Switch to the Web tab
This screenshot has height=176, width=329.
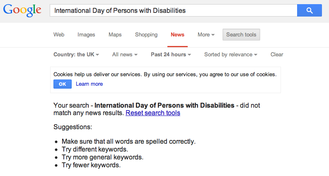click(59, 35)
